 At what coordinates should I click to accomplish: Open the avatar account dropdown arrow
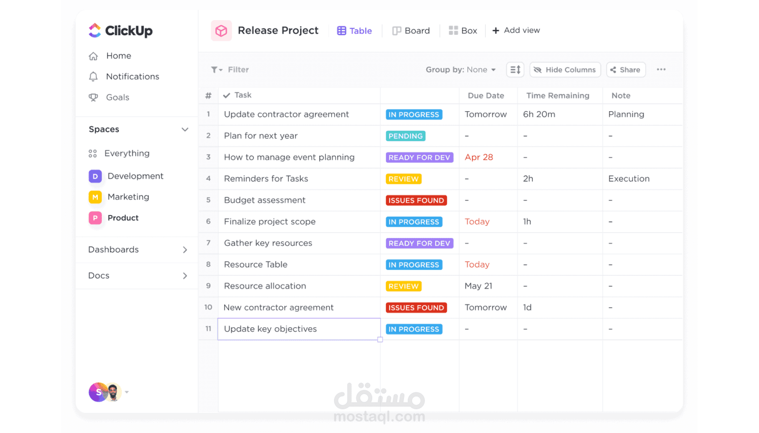coord(127,392)
